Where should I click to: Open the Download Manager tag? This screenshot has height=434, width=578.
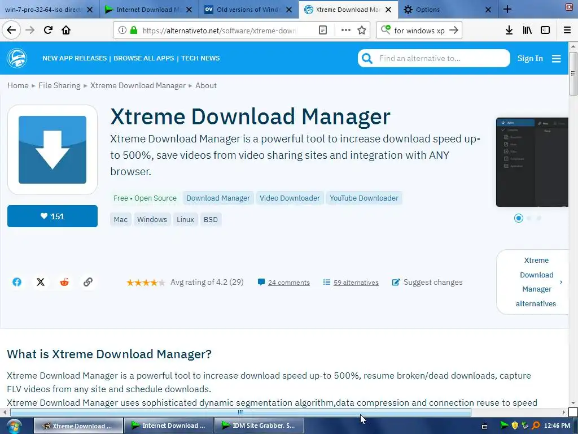(x=218, y=198)
